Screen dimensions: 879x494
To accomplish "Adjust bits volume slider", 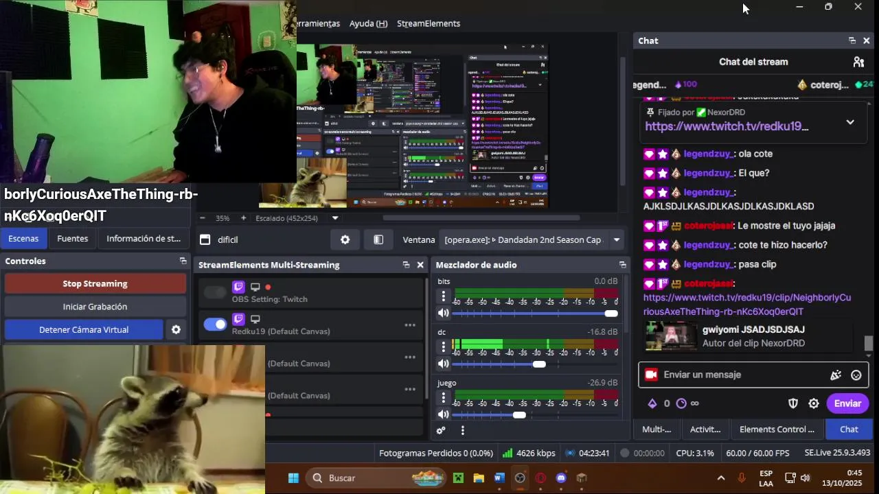I will point(535,314).
